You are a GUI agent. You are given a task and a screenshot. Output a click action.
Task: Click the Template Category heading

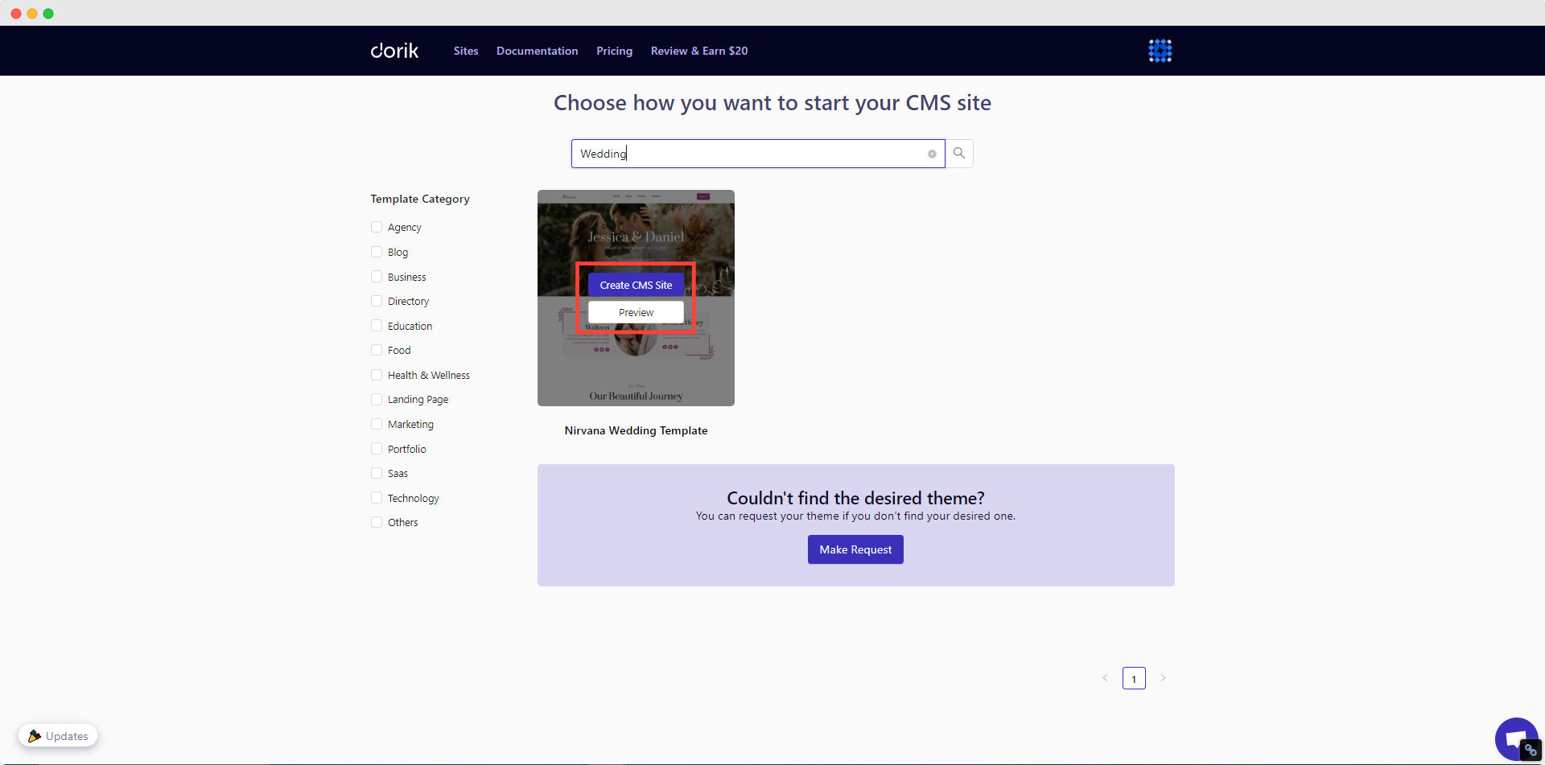pos(420,199)
